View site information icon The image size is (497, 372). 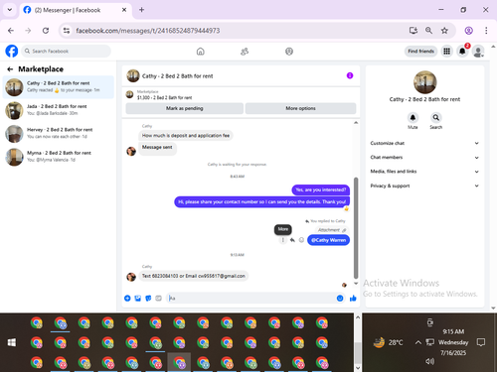tap(67, 31)
